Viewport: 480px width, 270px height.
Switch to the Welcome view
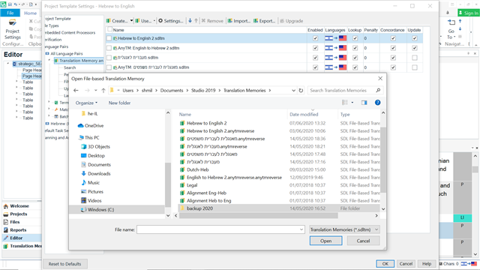19,206
